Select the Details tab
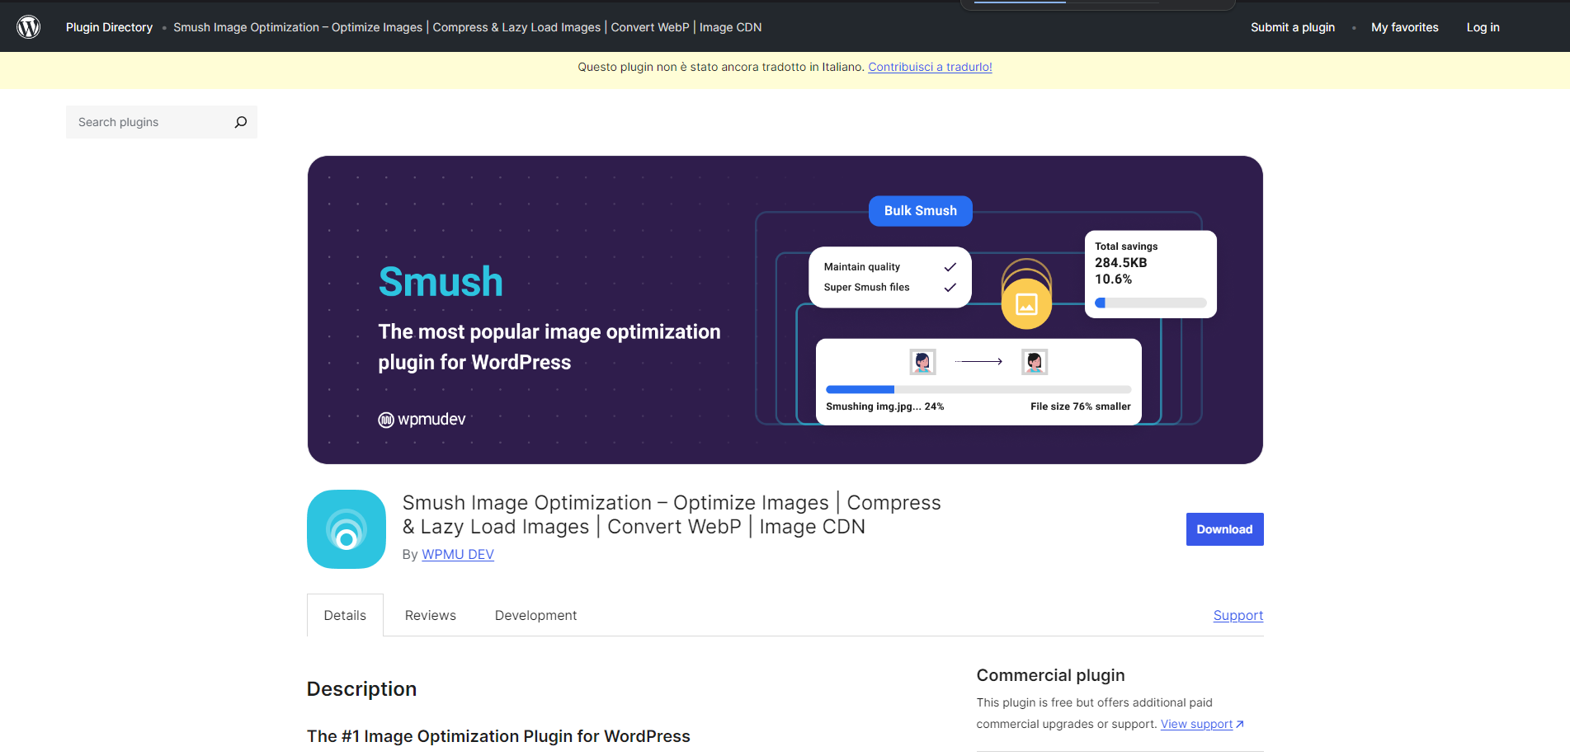The height and width of the screenshot is (756, 1570). coord(344,615)
